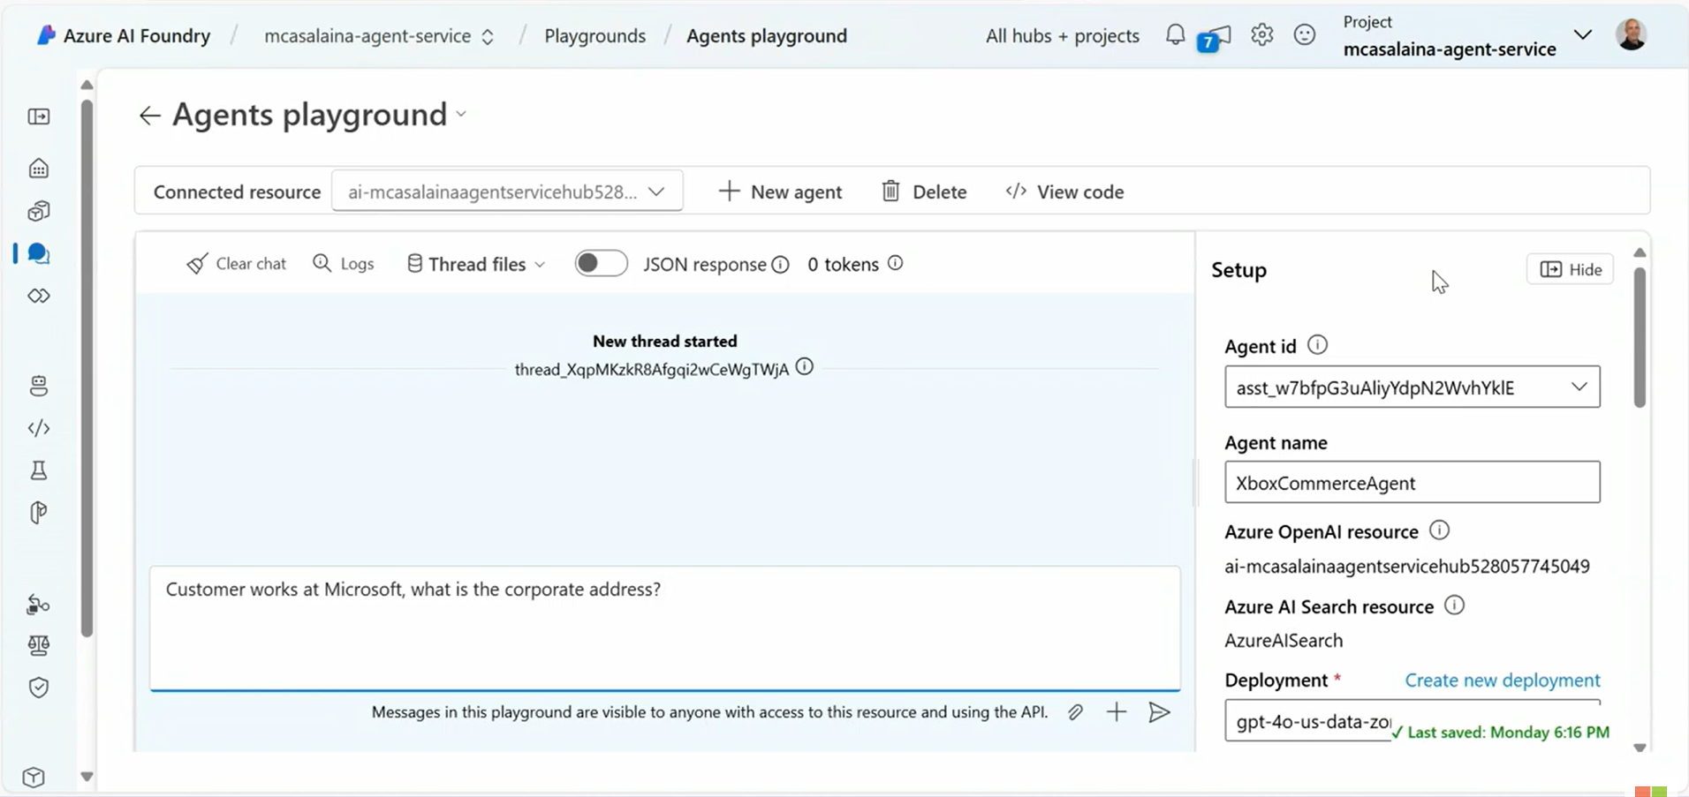
Task: Click the attach file paperclip icon
Action: coord(1075,712)
